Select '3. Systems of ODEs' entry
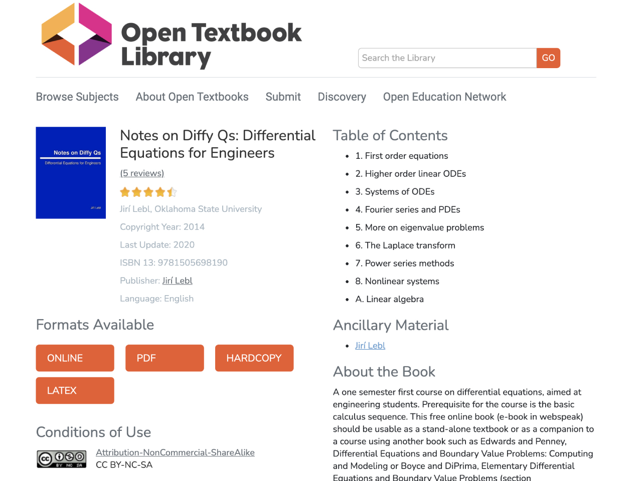Screen dimensions: 642x481 (x=395, y=192)
